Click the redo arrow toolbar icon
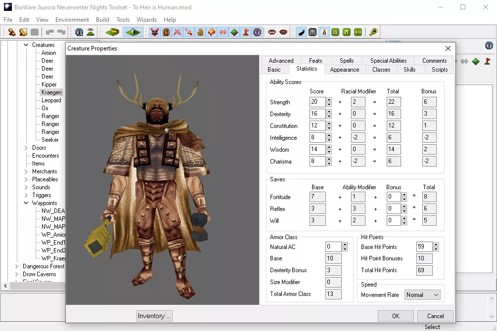Image resolution: width=497 pixels, height=331 pixels. (x=61, y=32)
